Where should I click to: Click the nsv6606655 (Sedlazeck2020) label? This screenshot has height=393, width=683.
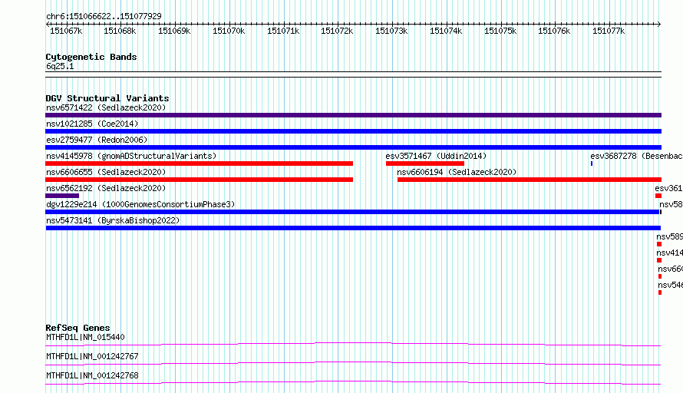point(106,172)
